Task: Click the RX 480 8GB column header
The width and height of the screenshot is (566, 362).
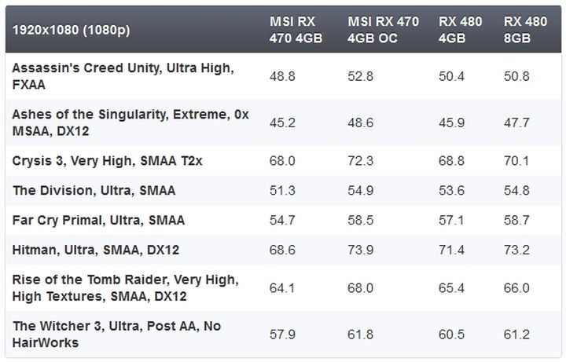Action: click(525, 28)
